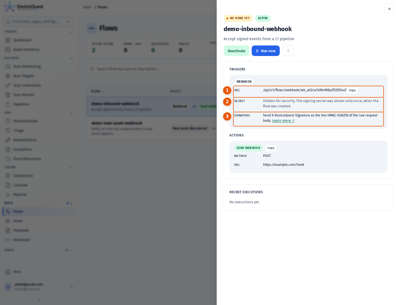Viewport: 400px width, 305px height.
Task: Open Scan Scheduling in the background sidebar
Action: (x=38, y=67)
